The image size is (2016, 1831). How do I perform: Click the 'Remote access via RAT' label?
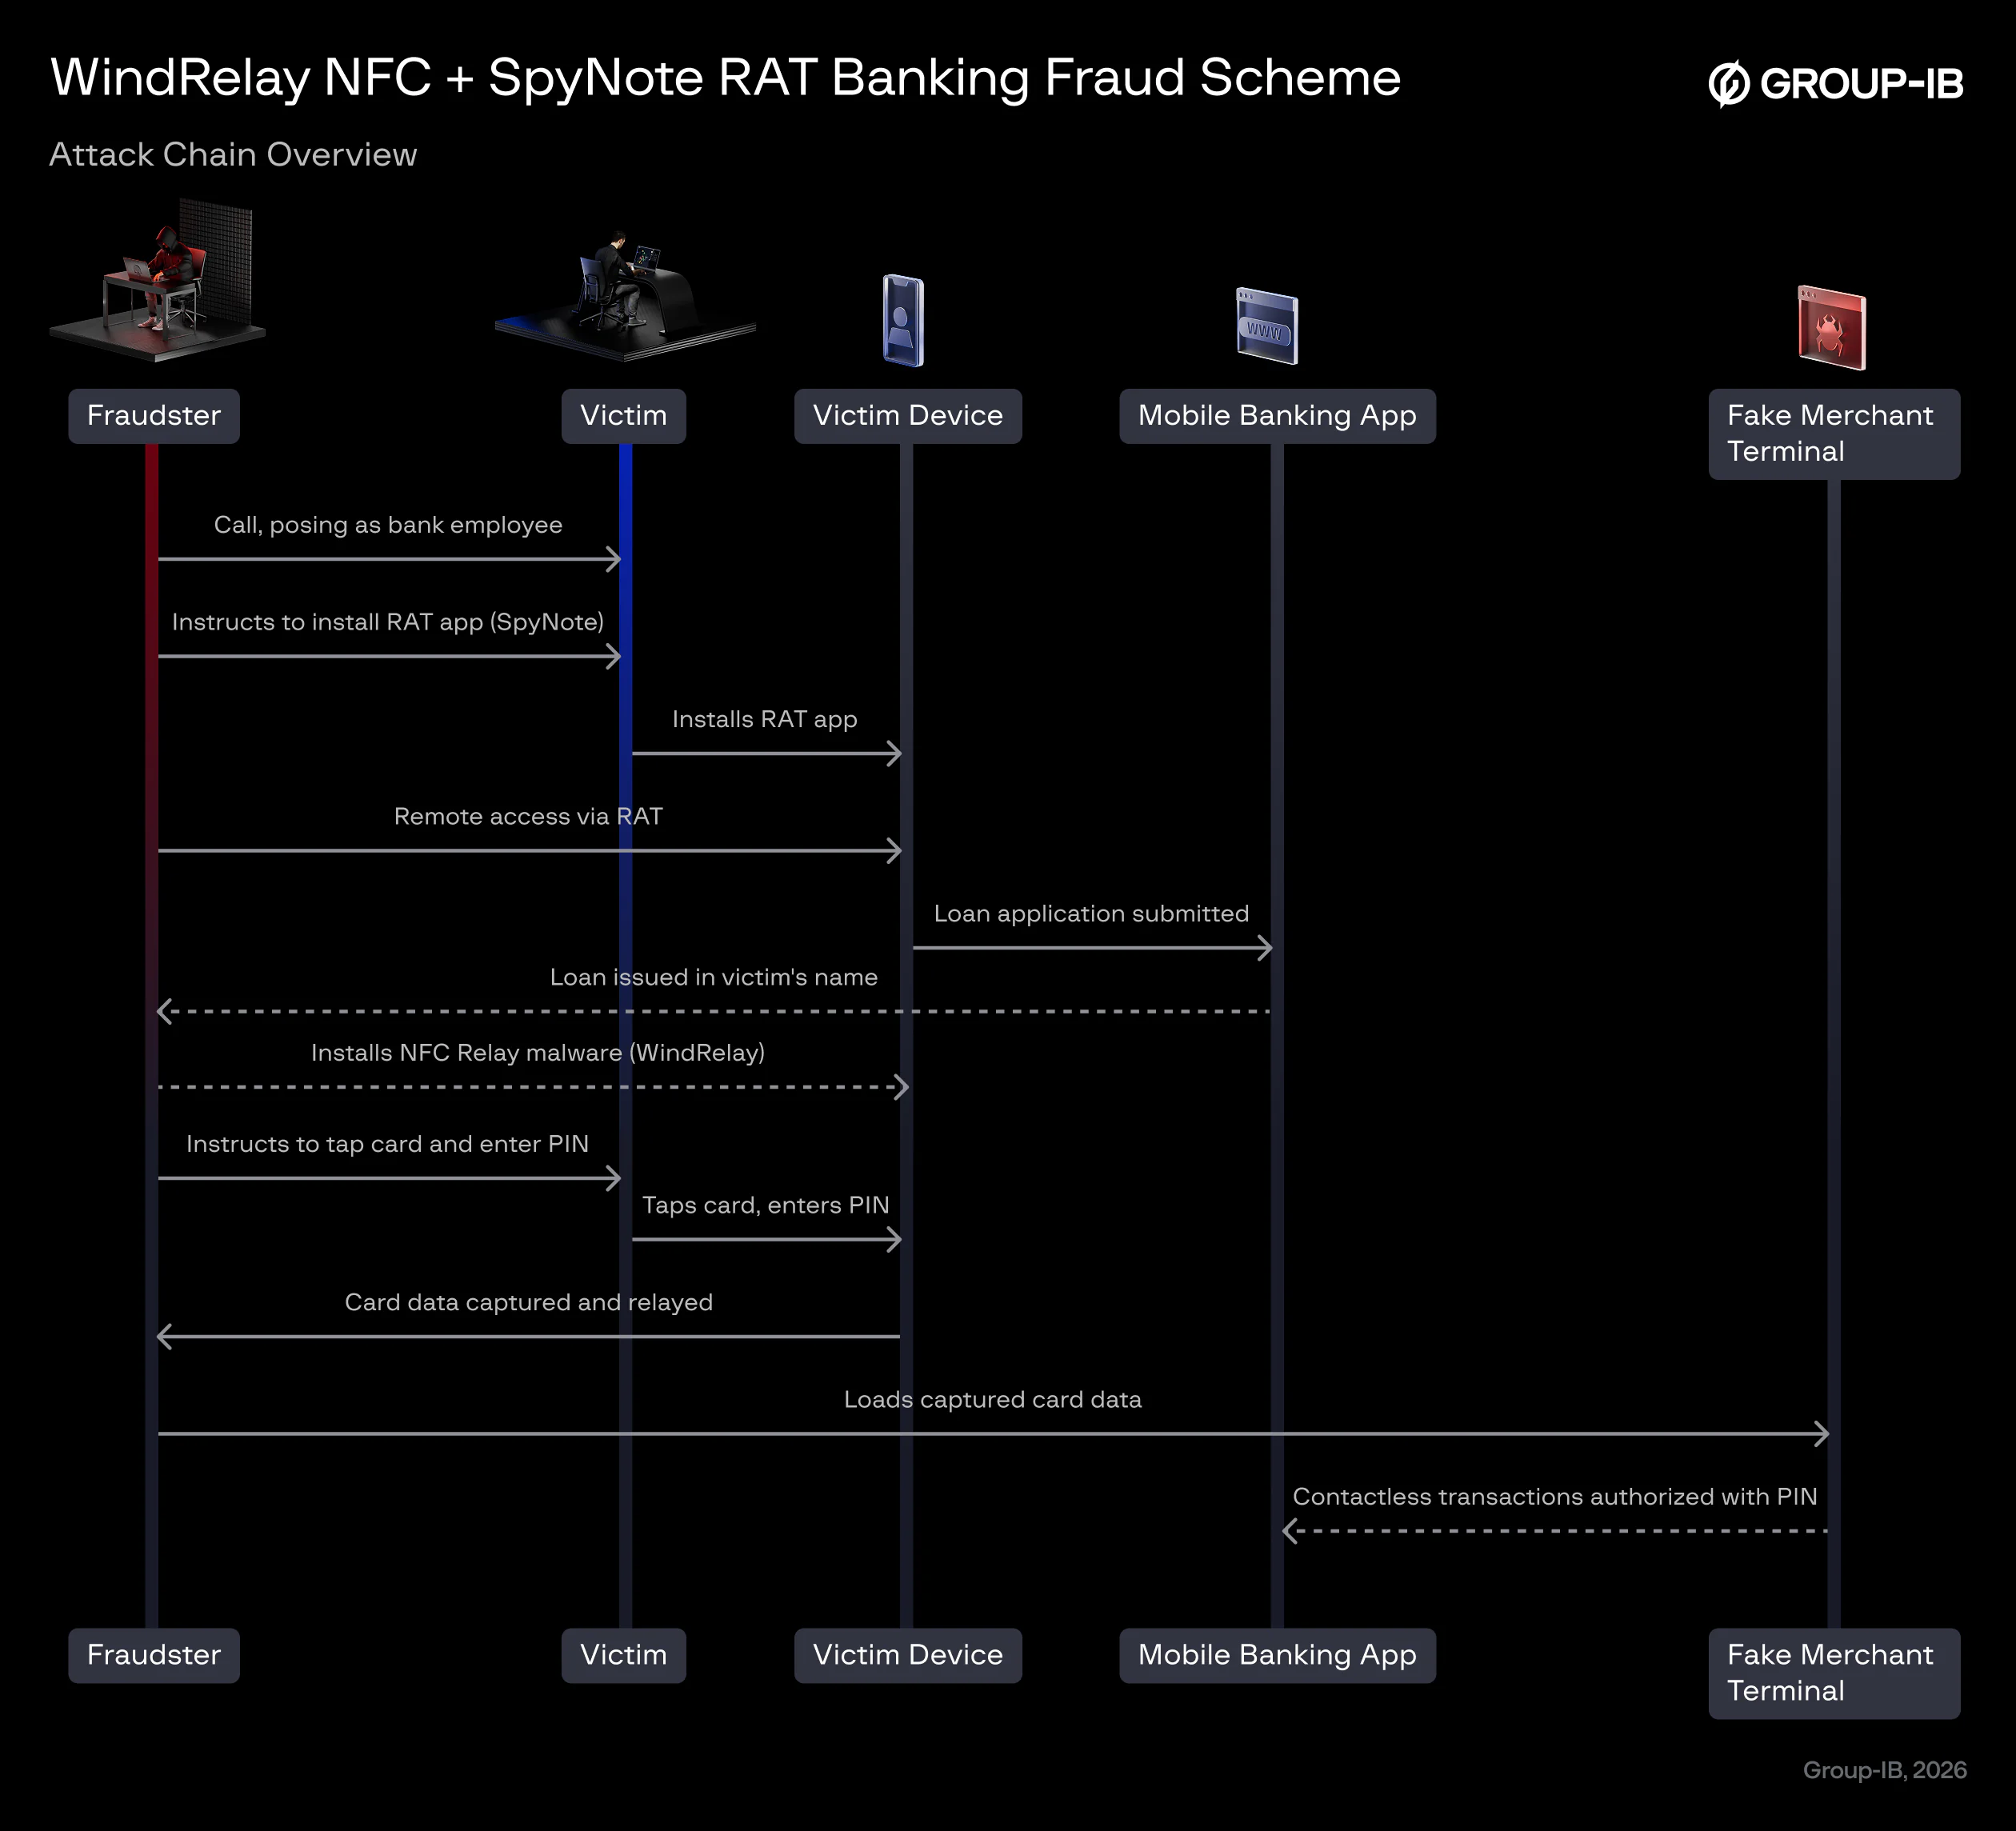528,816
